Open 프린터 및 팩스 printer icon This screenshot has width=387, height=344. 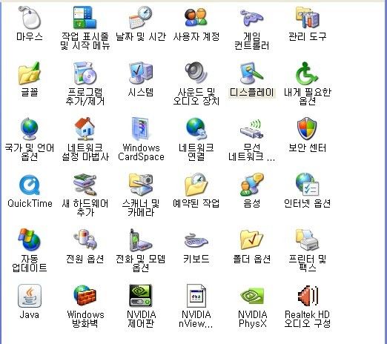(308, 240)
